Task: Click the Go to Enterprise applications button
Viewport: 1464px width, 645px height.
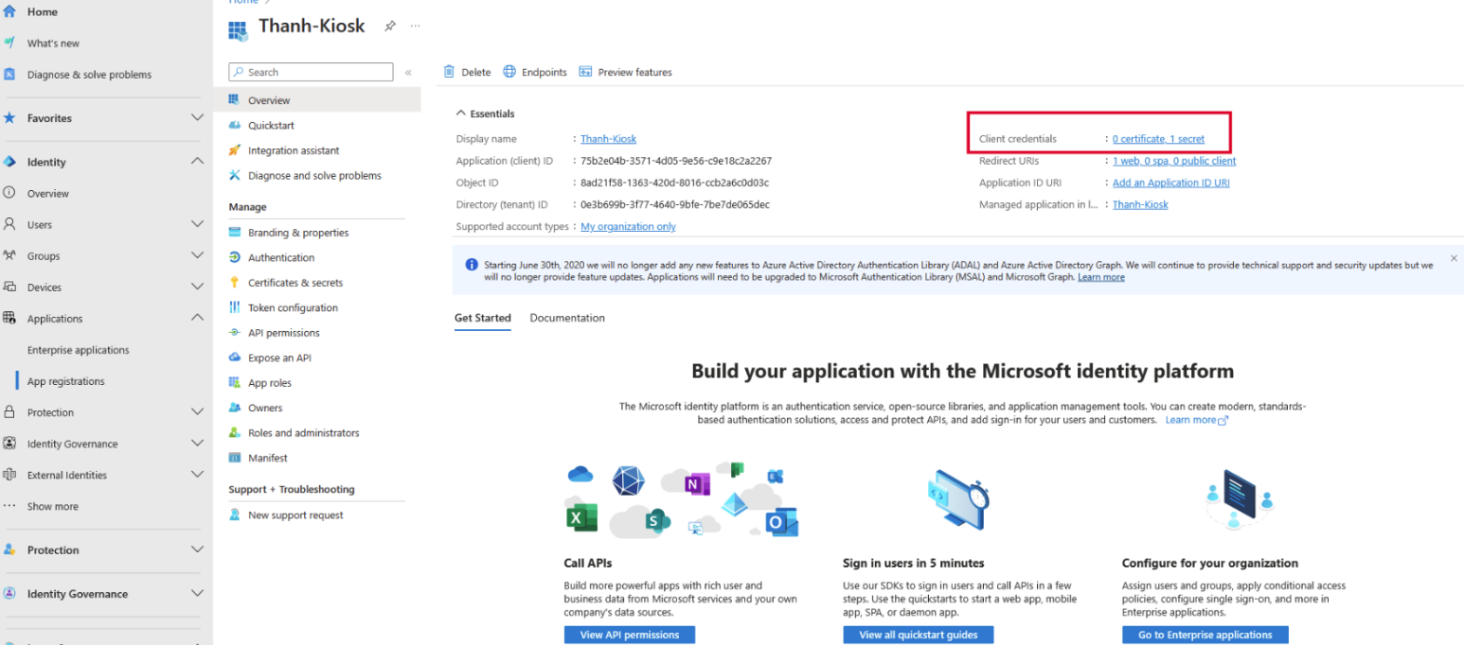Action: (1205, 635)
